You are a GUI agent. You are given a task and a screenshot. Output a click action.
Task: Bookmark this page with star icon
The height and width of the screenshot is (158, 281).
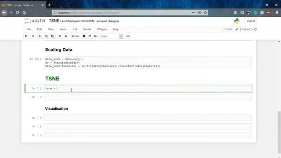click(205, 13)
